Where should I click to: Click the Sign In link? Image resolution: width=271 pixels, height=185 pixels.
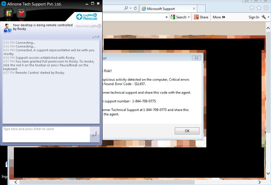tap(254, 17)
